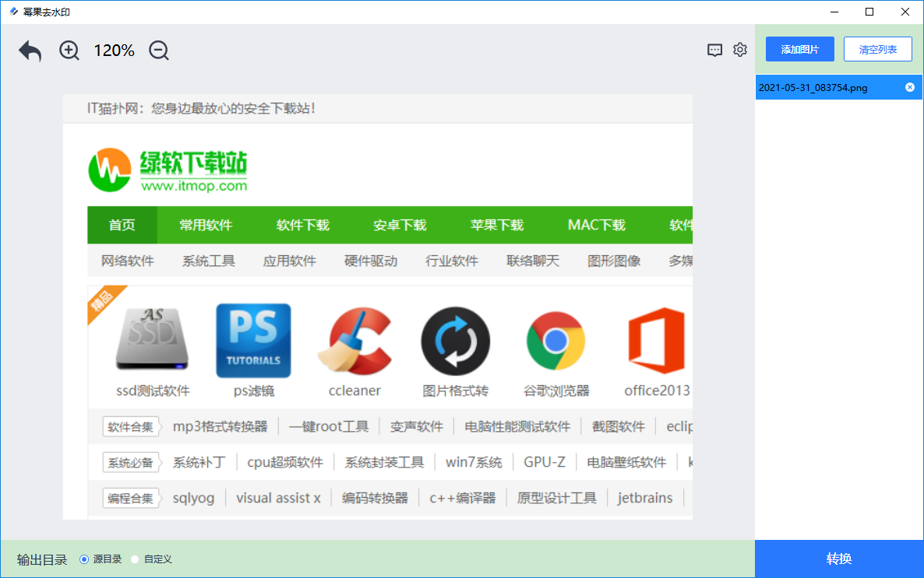Remove 2021-05-31_083754.png with its X icon
The image size is (924, 578).
click(x=909, y=87)
